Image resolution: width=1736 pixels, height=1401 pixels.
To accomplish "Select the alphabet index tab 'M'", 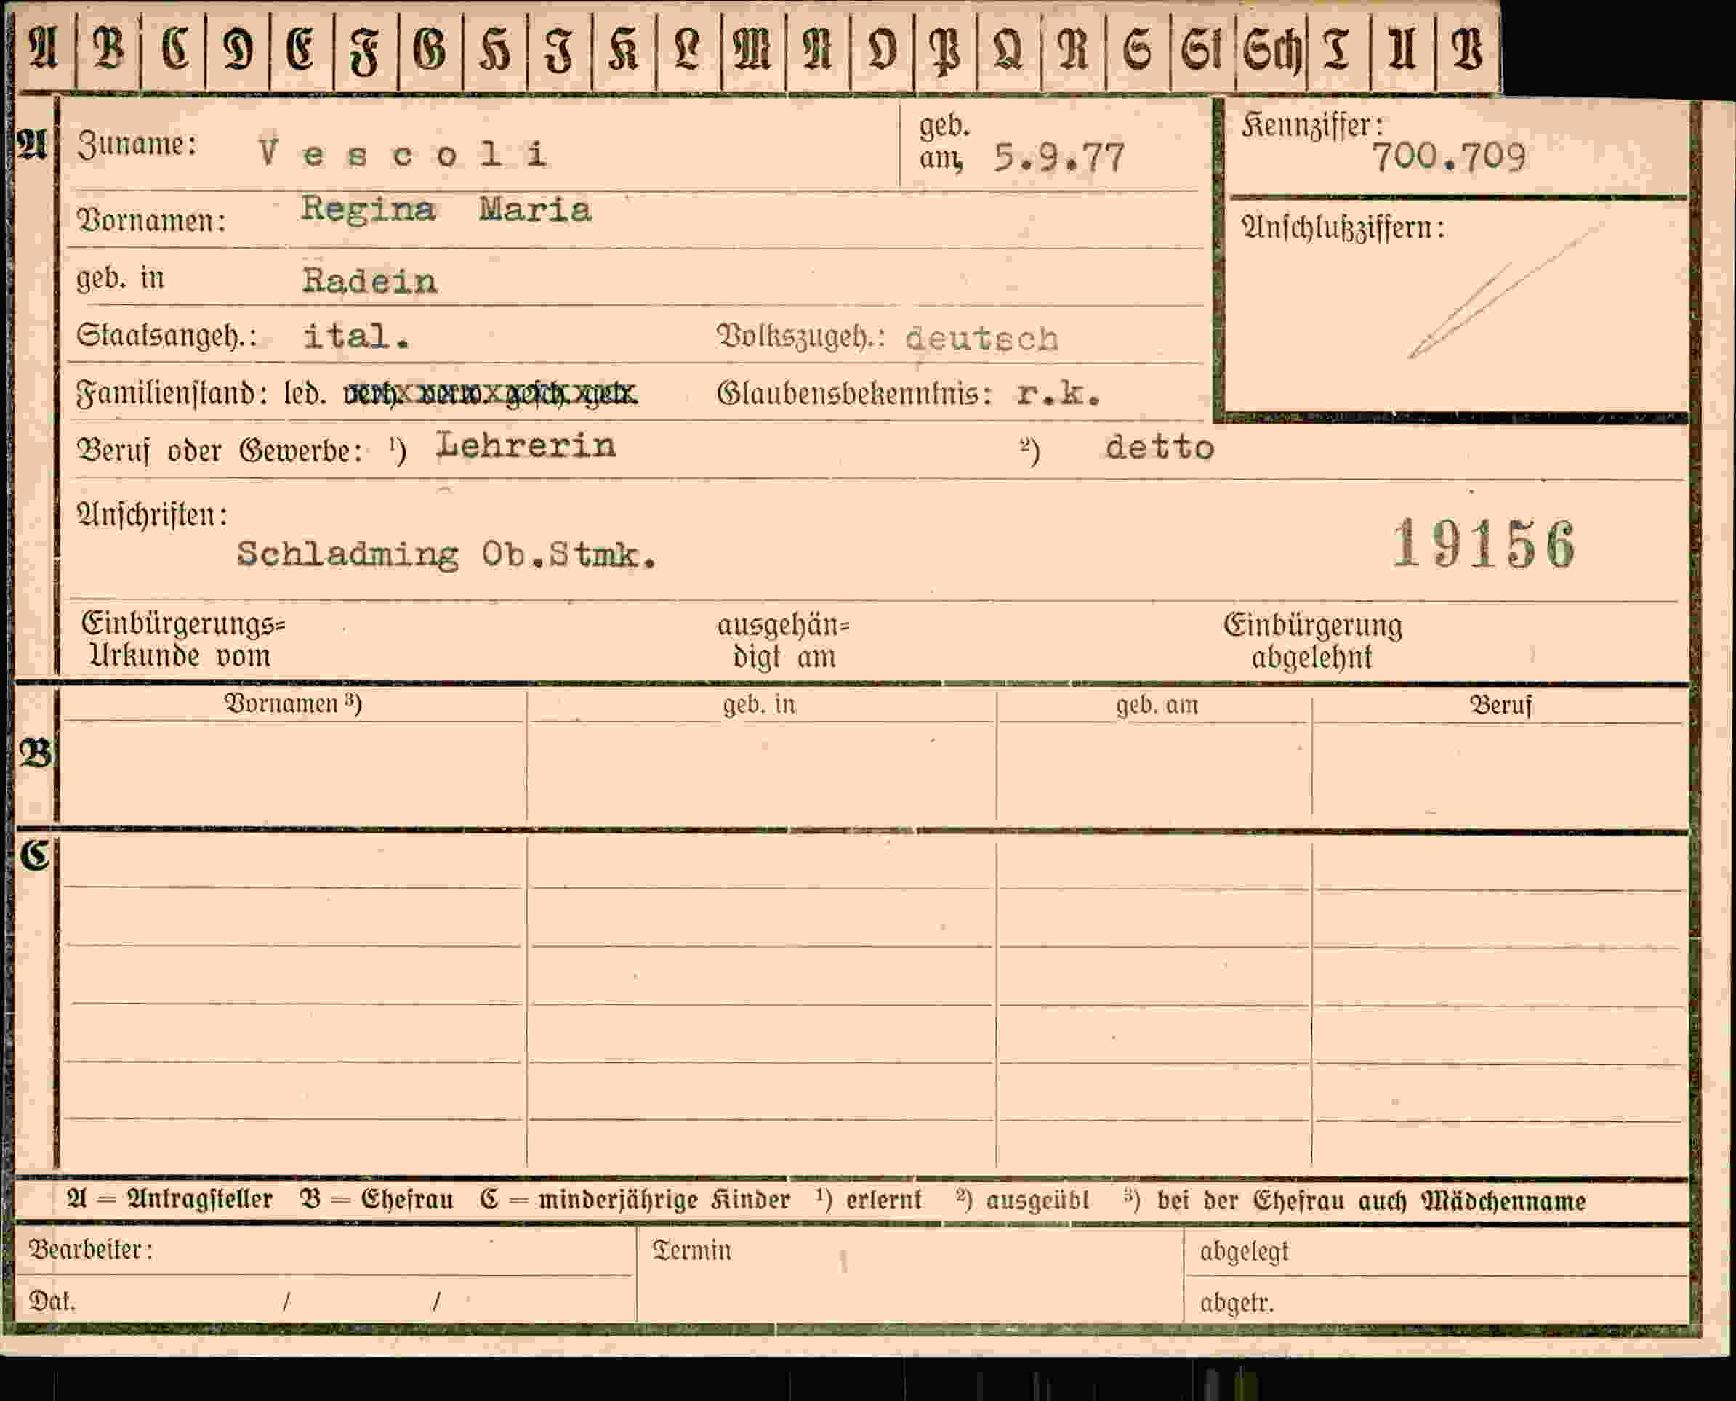I will tap(752, 49).
